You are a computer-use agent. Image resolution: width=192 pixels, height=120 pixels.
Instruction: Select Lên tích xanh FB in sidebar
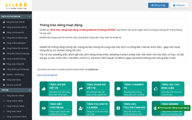coord(16,85)
